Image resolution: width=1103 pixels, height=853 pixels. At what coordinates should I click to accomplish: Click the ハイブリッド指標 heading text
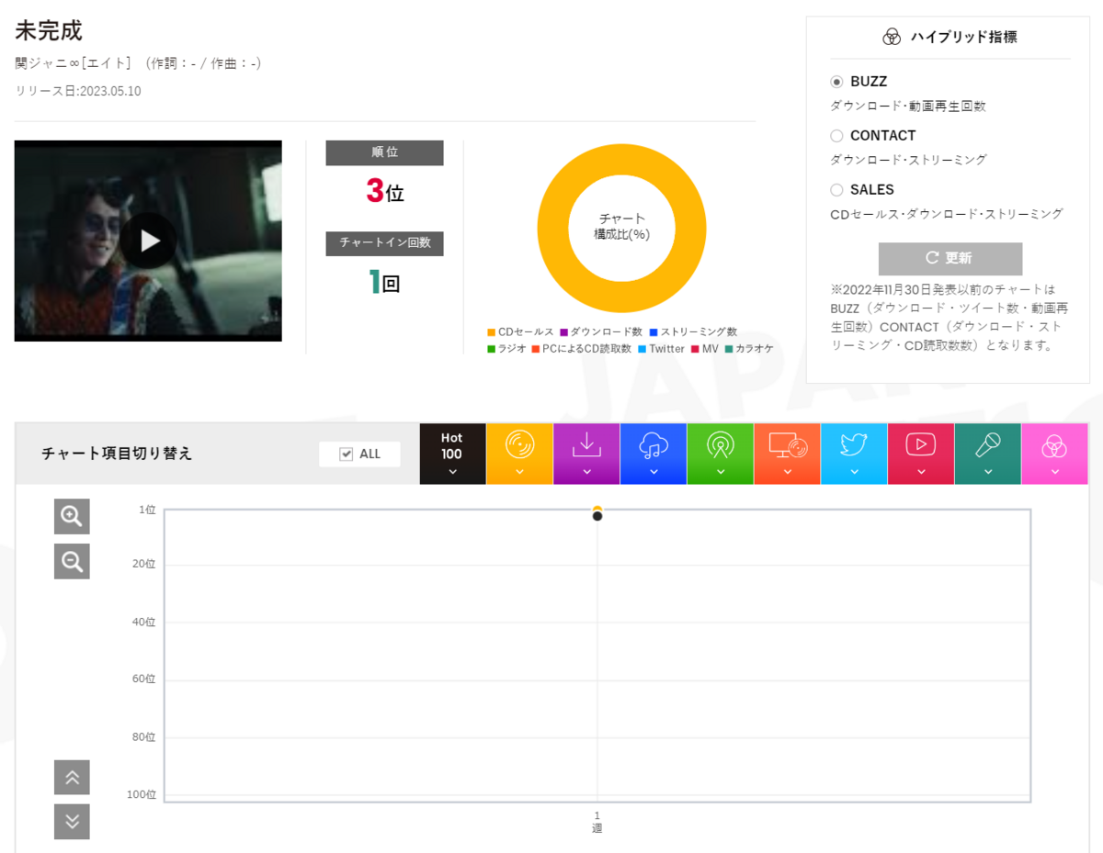[x=963, y=37]
